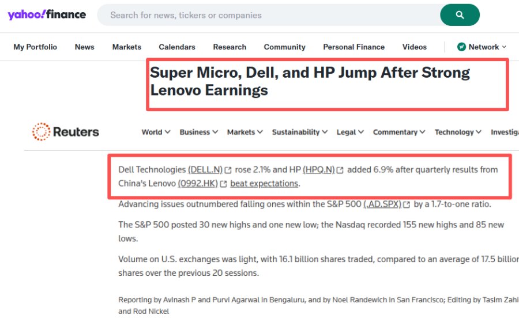Image resolution: width=519 pixels, height=326 pixels.
Task: Click the green Network badge icon
Action: click(461, 47)
